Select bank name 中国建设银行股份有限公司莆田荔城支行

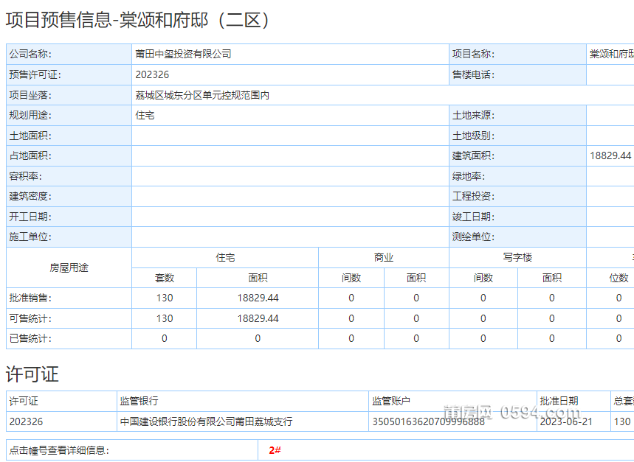click(206, 421)
